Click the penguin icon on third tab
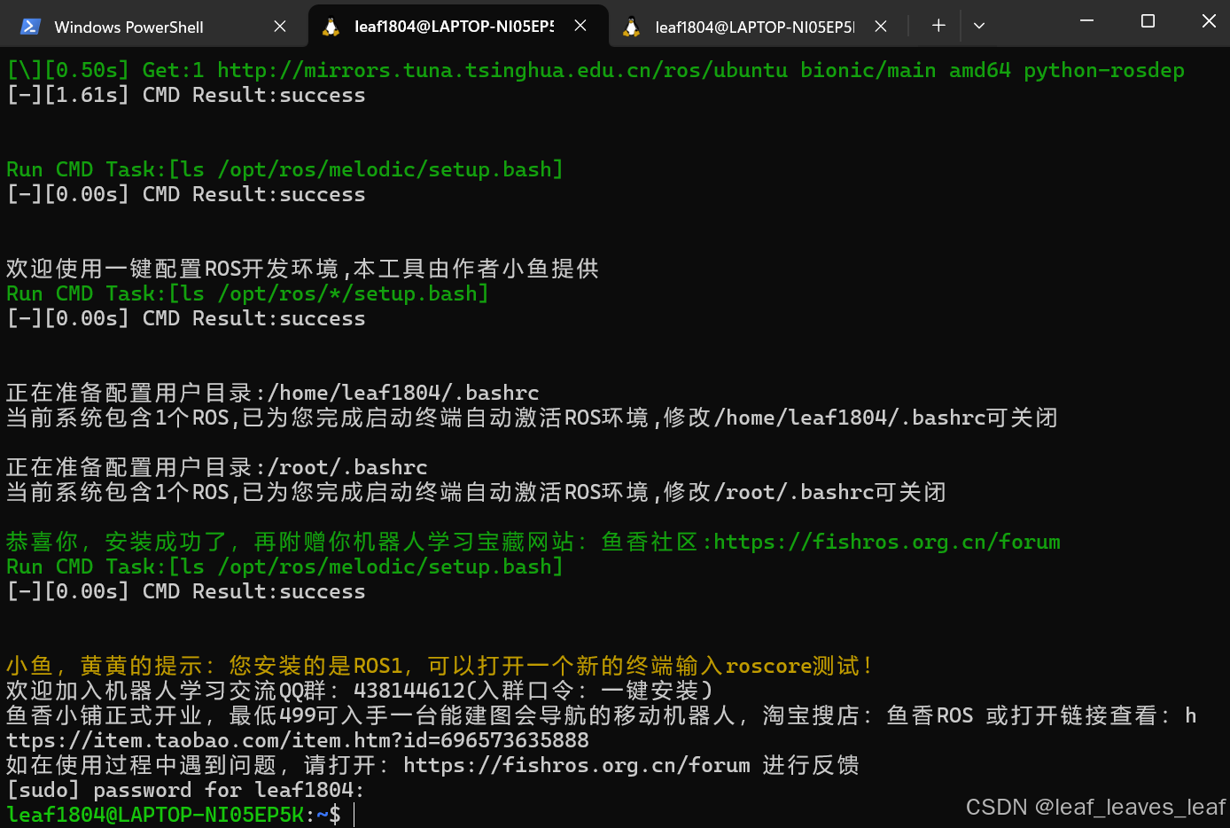This screenshot has height=828, width=1230. pyautogui.click(x=631, y=27)
